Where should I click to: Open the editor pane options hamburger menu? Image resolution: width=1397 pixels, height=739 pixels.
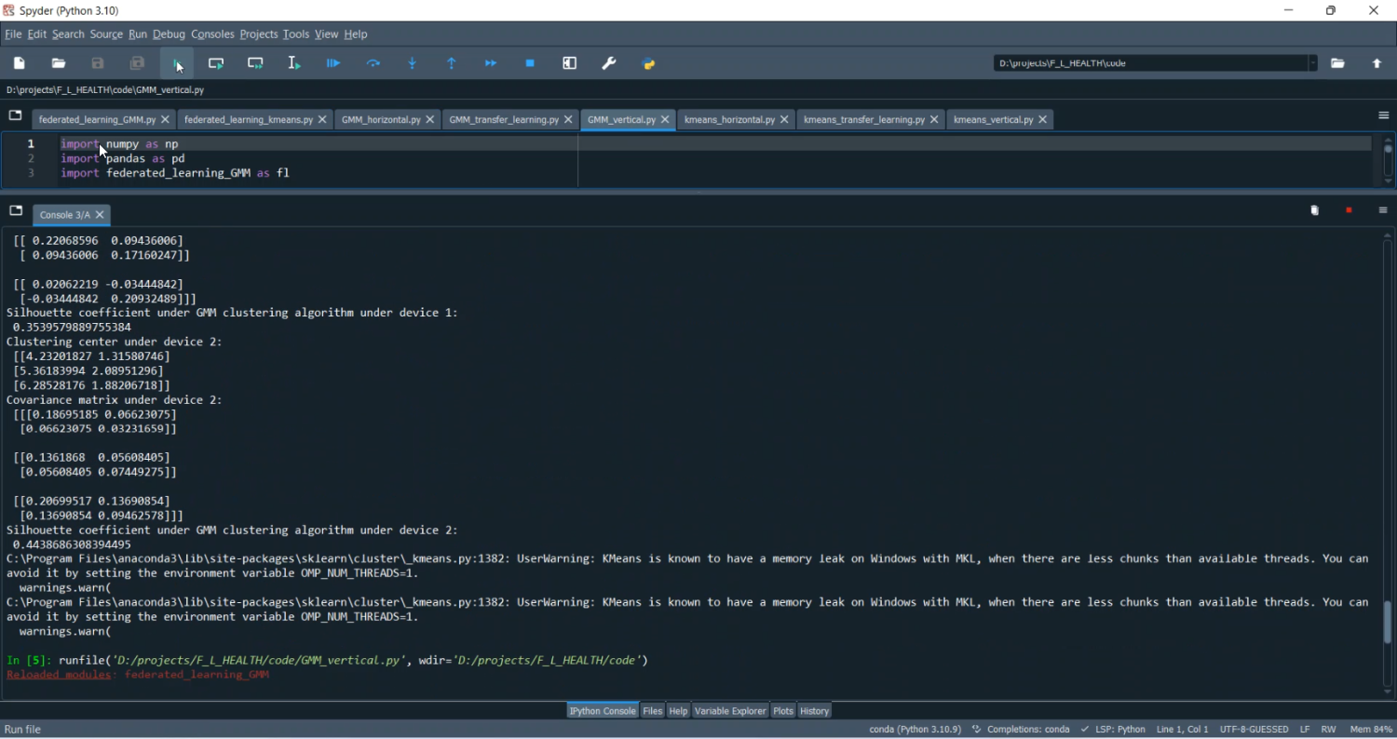point(1383,115)
